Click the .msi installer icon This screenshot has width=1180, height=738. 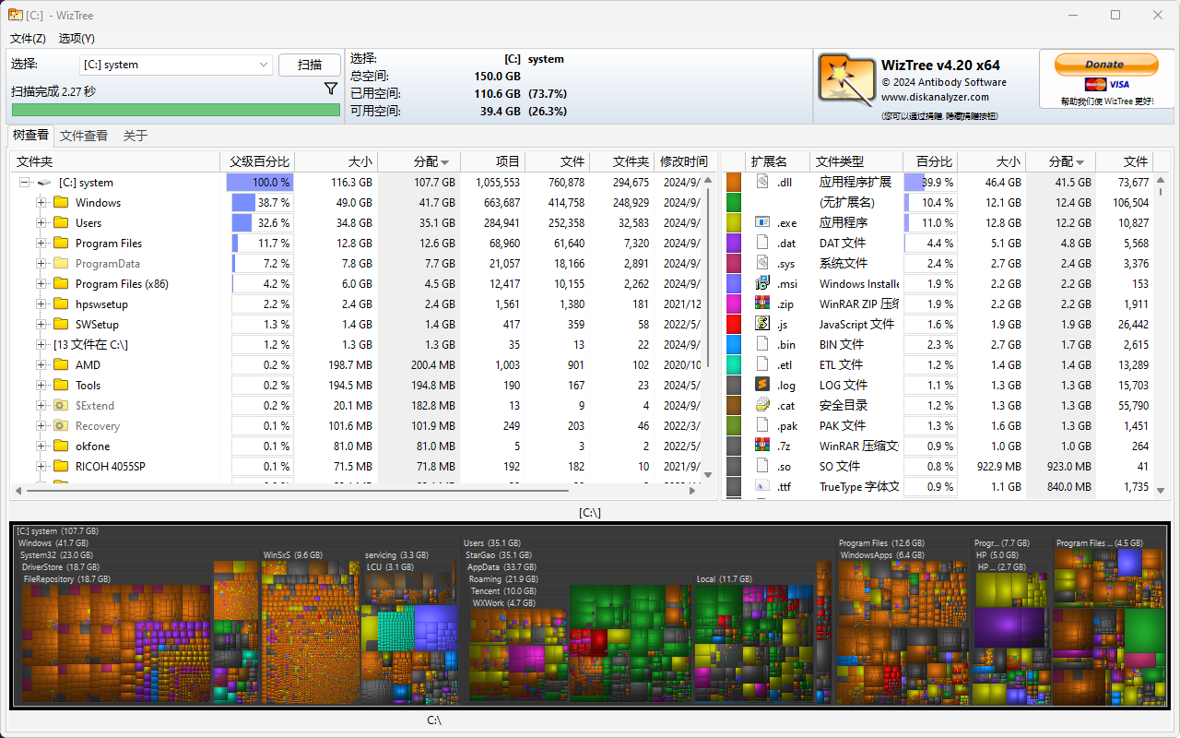click(762, 284)
